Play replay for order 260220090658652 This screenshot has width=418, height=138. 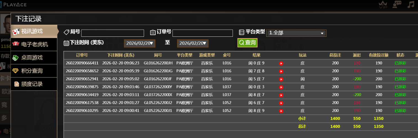click(281, 71)
